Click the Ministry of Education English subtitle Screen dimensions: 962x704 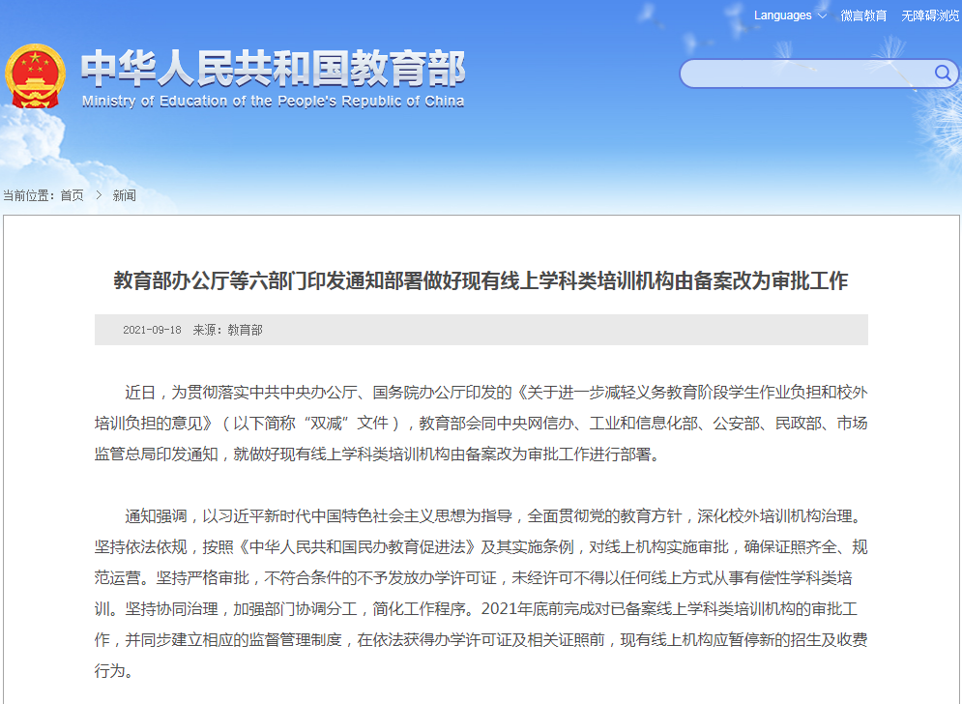(273, 102)
